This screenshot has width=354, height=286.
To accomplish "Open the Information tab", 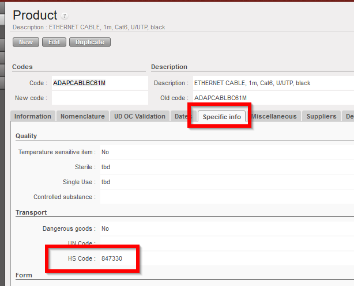I will (33, 116).
